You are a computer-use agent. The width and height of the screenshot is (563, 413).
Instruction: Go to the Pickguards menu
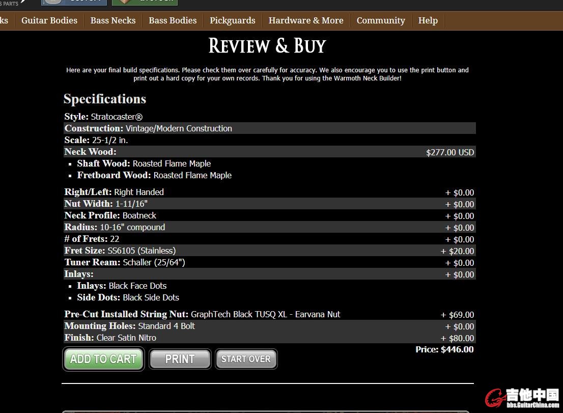click(233, 20)
